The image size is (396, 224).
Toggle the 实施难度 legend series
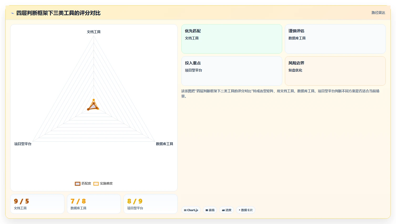point(103,184)
